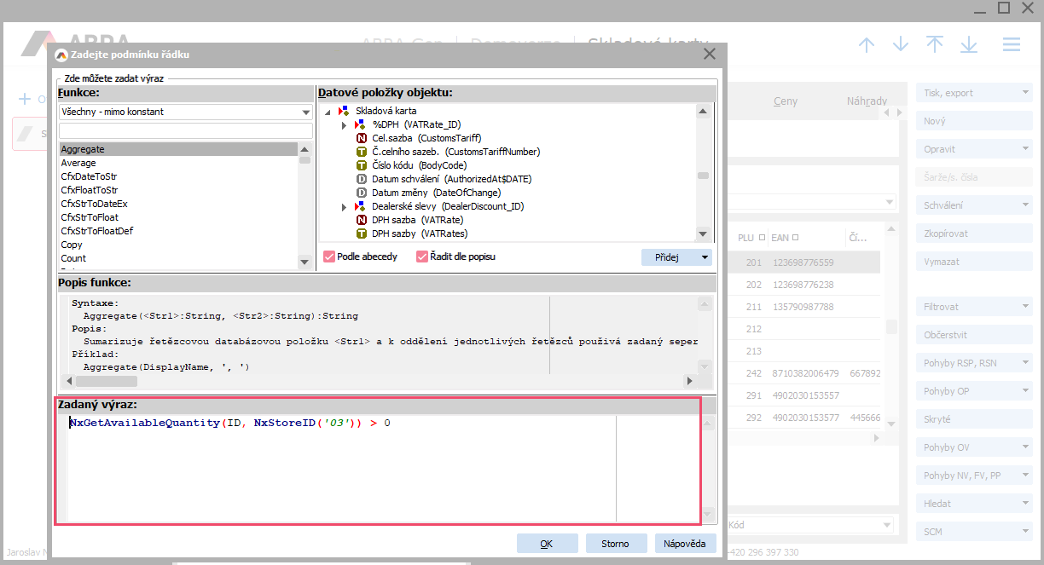Click the Skladová karta object icon
The image size is (1044, 565).
(x=344, y=111)
